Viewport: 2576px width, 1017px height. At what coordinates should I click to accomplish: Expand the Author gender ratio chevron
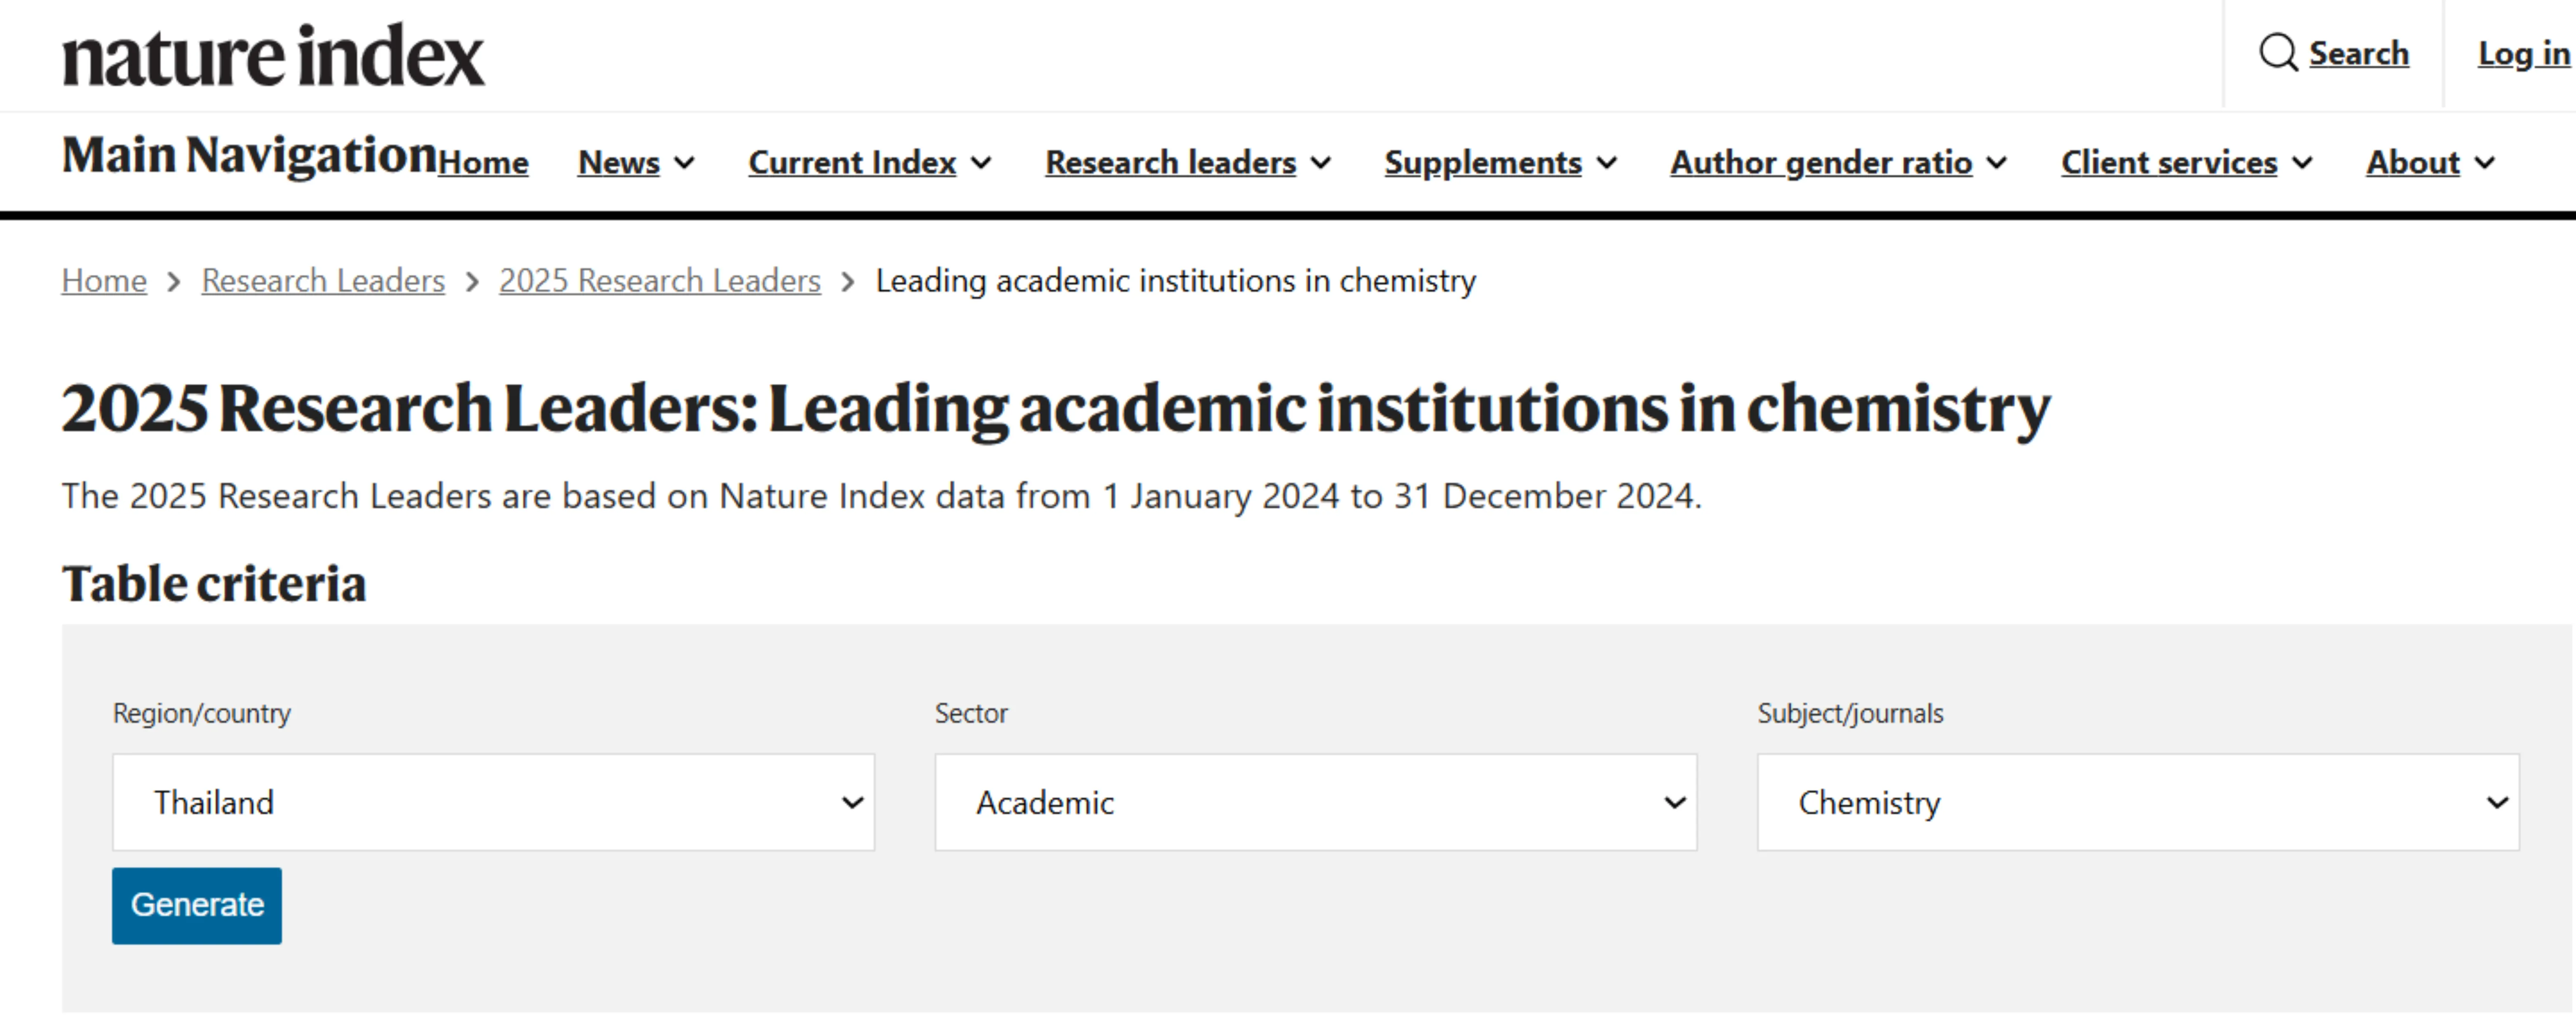pyautogui.click(x=1997, y=163)
